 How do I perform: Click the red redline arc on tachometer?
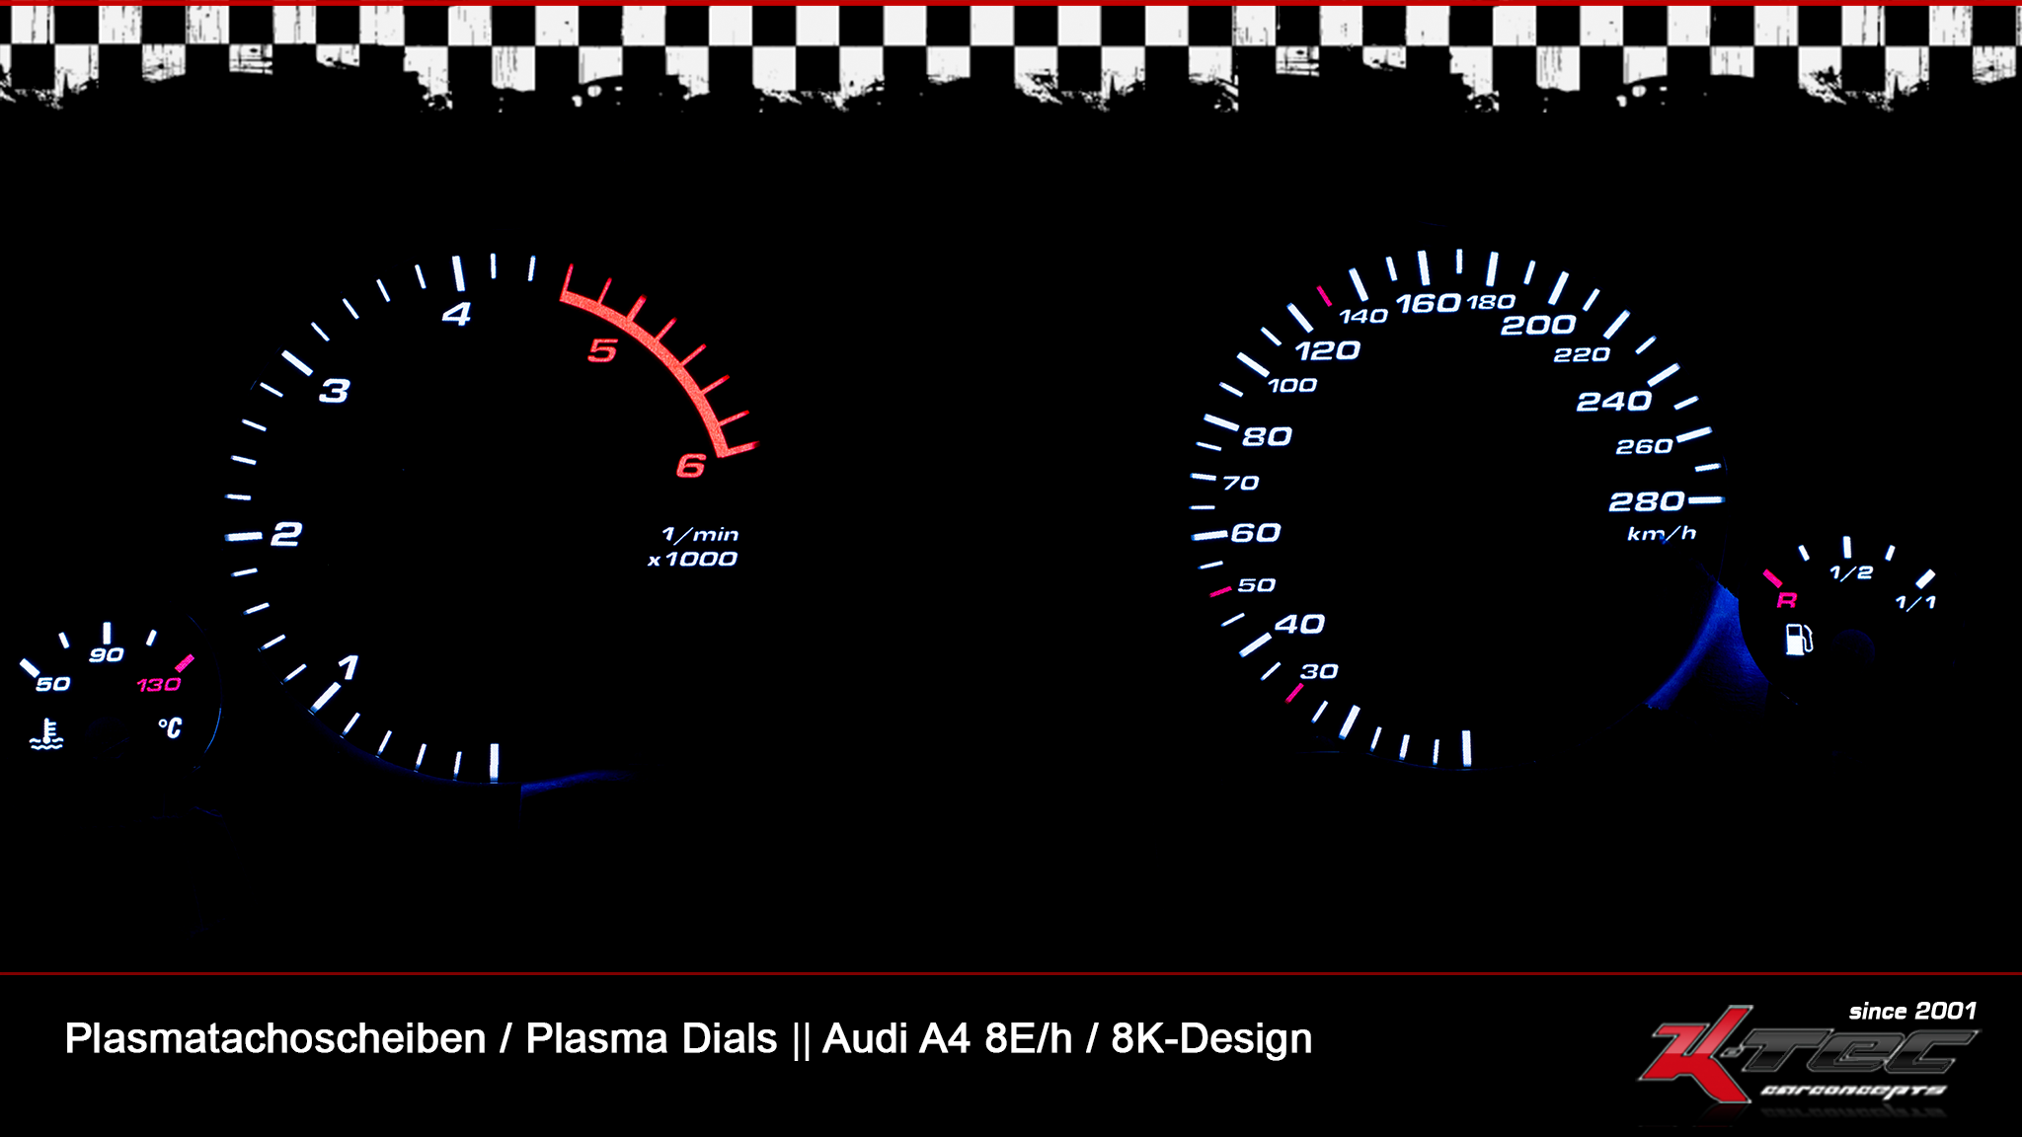tap(660, 360)
